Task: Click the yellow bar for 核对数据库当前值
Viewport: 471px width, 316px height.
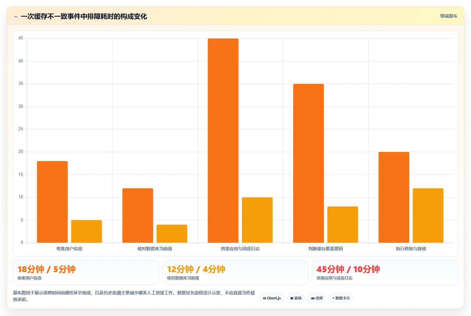Action: (x=172, y=234)
